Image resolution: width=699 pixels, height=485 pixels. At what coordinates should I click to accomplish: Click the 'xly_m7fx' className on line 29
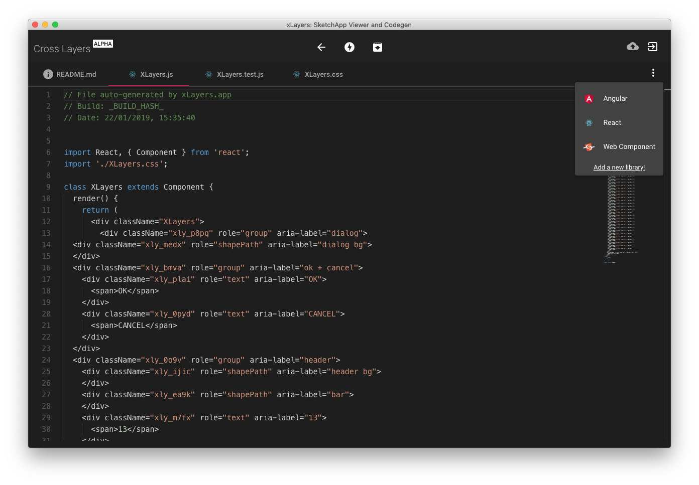tap(173, 418)
